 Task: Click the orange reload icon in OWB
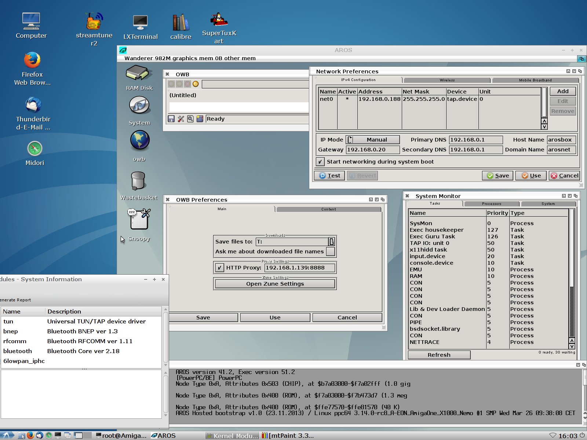[x=196, y=84]
